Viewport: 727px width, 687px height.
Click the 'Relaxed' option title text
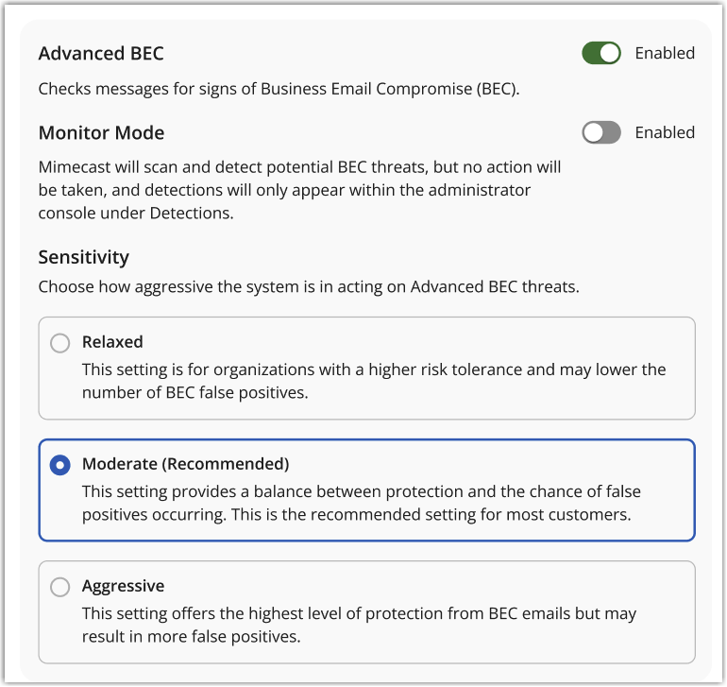112,342
